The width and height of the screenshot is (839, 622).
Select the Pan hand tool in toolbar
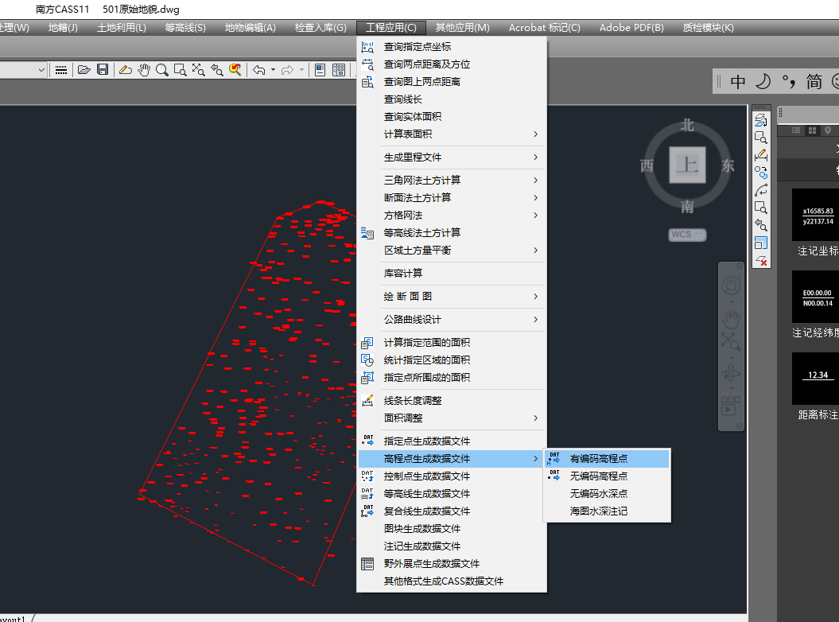click(143, 70)
